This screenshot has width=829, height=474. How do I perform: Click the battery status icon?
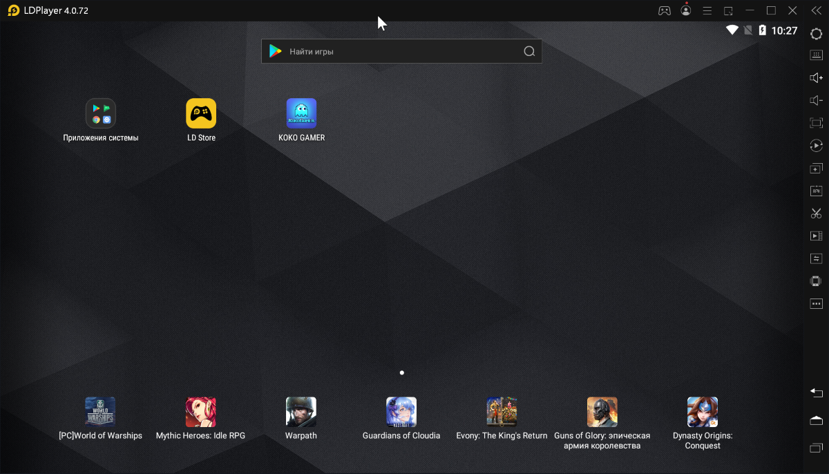[763, 30]
